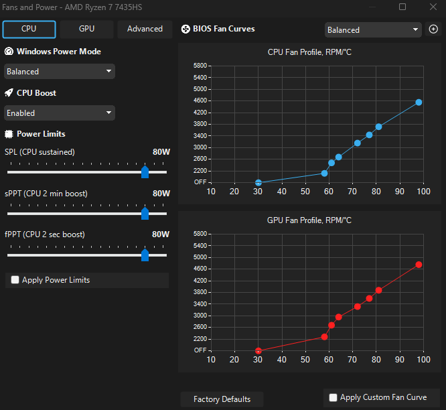Enable the Apply Power Limits checkbox

(x=15, y=279)
